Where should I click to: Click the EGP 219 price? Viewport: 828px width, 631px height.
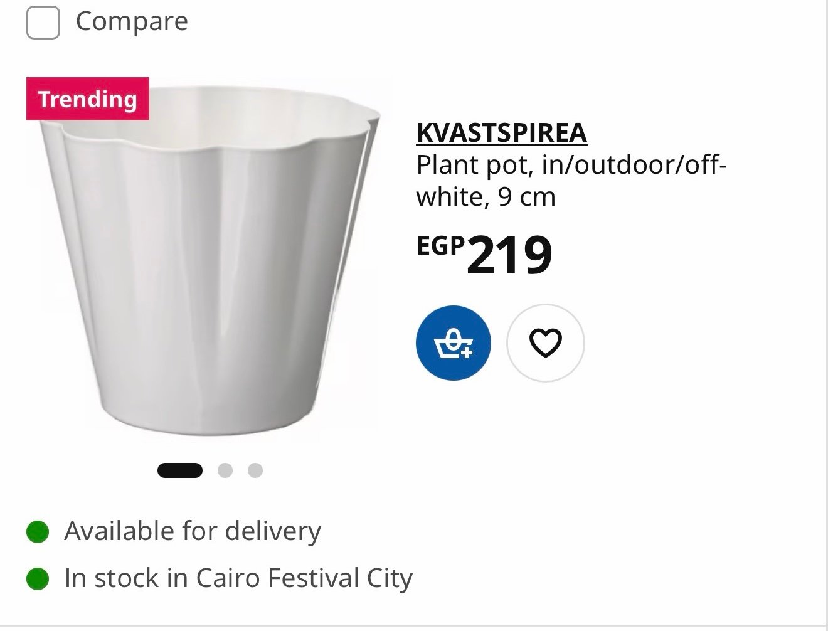click(484, 254)
